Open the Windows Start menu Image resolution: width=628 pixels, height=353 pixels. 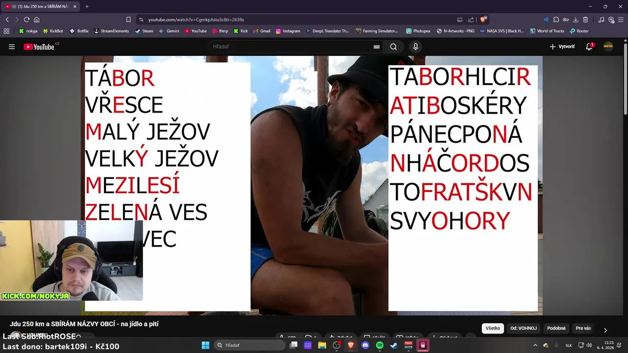click(x=205, y=345)
